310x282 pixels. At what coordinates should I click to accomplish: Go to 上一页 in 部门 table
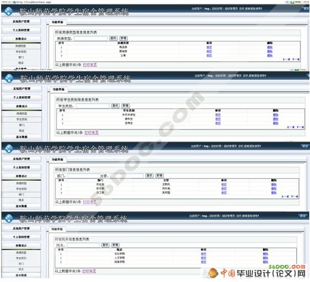click(x=285, y=196)
